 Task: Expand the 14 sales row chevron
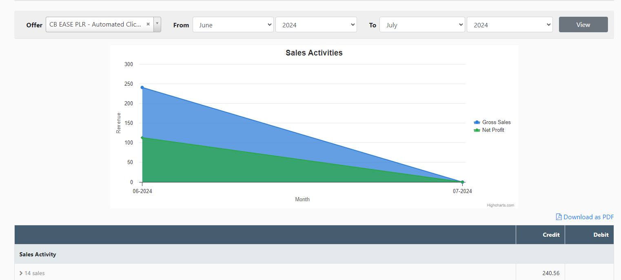[21, 273]
